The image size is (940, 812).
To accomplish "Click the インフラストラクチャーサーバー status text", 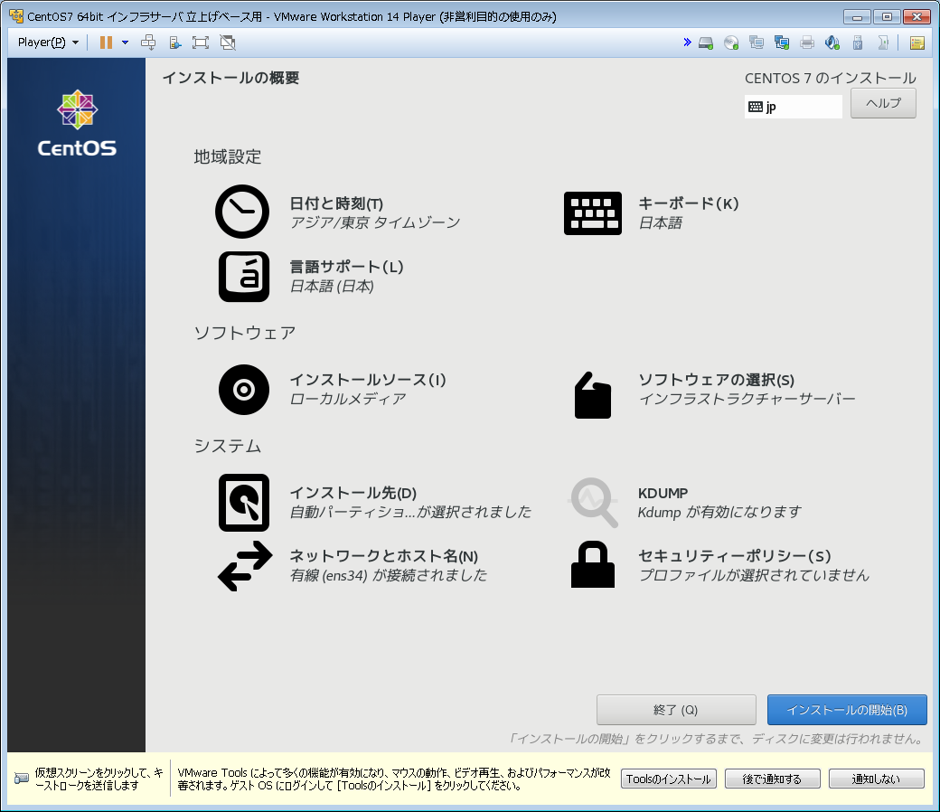I will tap(747, 399).
